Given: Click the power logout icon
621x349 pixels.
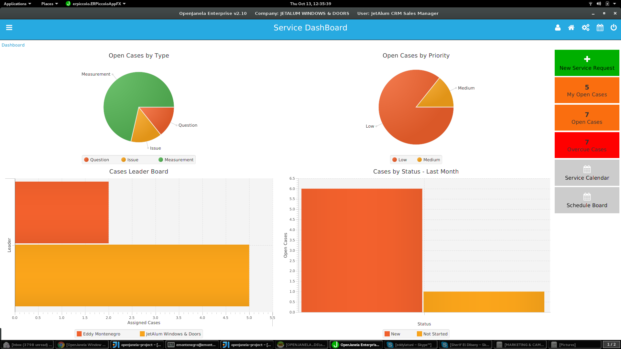Looking at the screenshot, I should pyautogui.click(x=614, y=28).
